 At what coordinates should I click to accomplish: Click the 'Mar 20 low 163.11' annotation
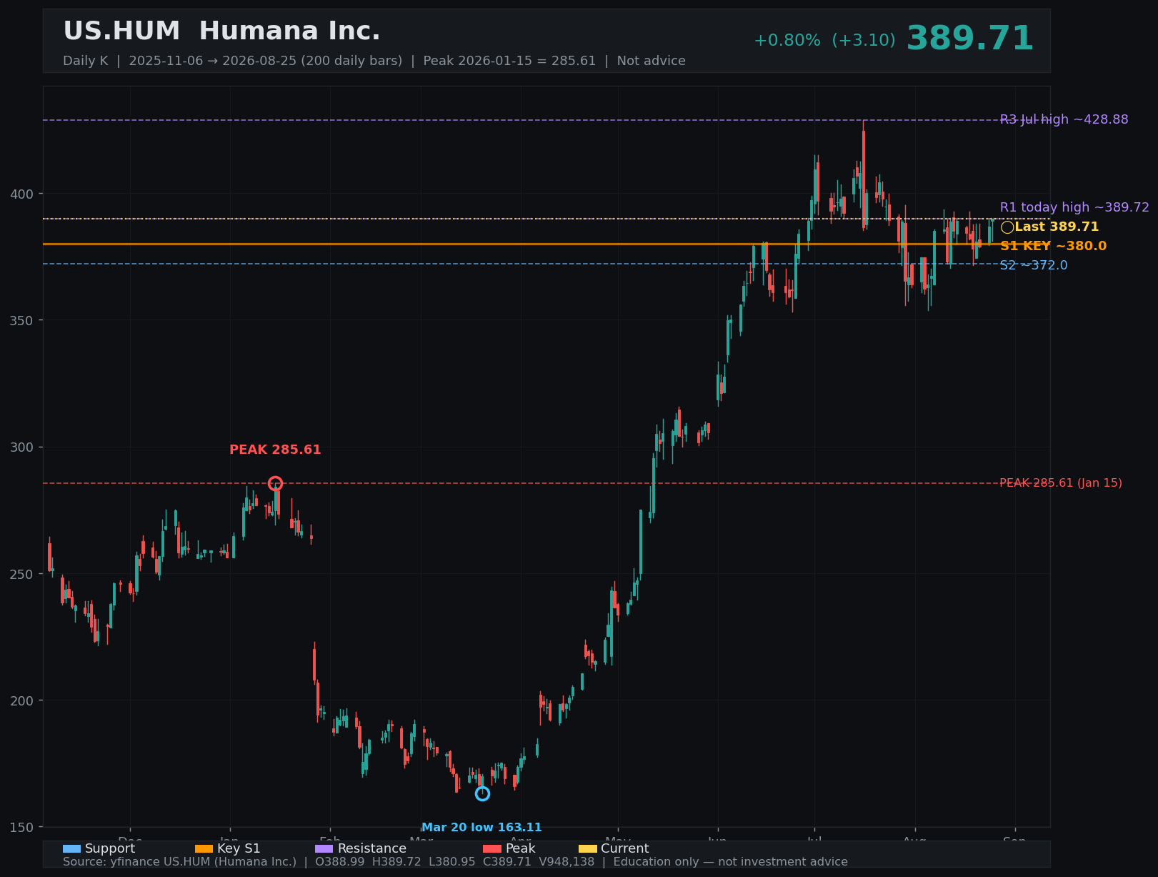tap(481, 828)
